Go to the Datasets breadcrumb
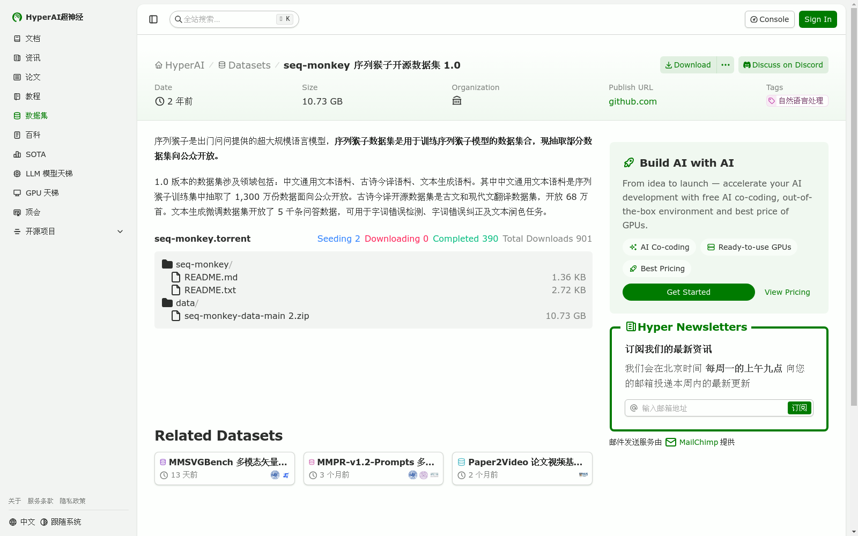 tap(244, 65)
